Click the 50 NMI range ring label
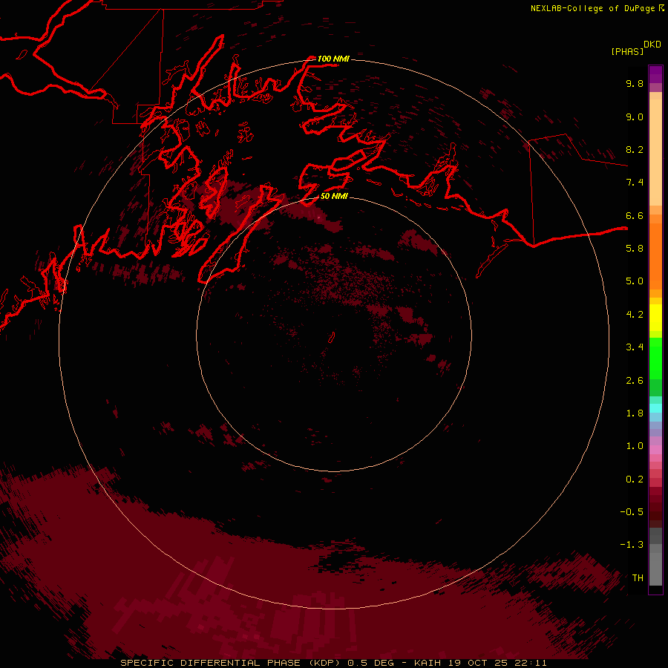Image resolution: width=668 pixels, height=668 pixels. [334, 196]
